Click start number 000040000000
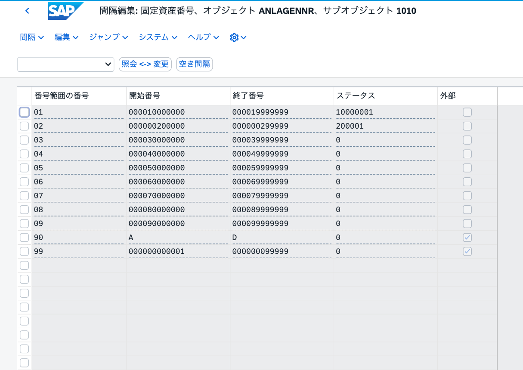This screenshot has width=523, height=370. (x=178, y=154)
